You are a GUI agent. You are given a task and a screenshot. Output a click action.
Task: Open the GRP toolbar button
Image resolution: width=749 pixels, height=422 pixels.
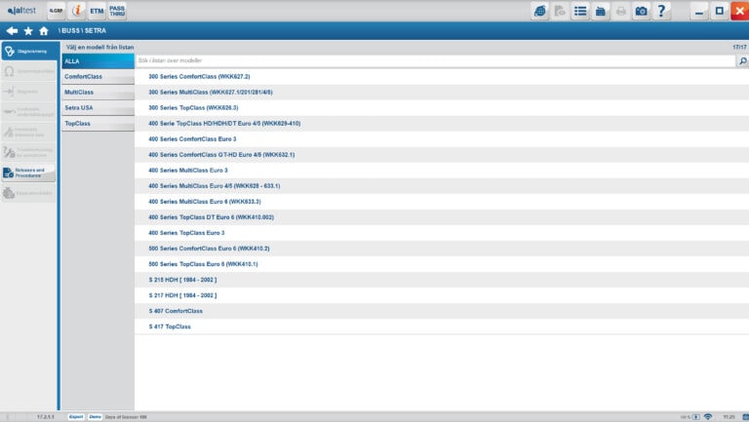click(57, 11)
